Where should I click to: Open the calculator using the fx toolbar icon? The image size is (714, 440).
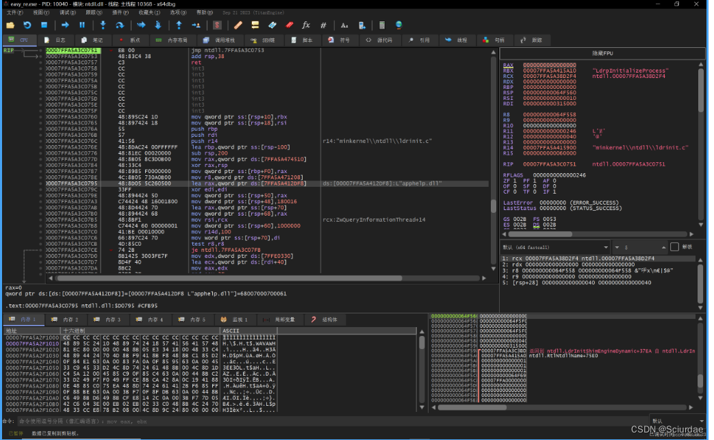306,26
